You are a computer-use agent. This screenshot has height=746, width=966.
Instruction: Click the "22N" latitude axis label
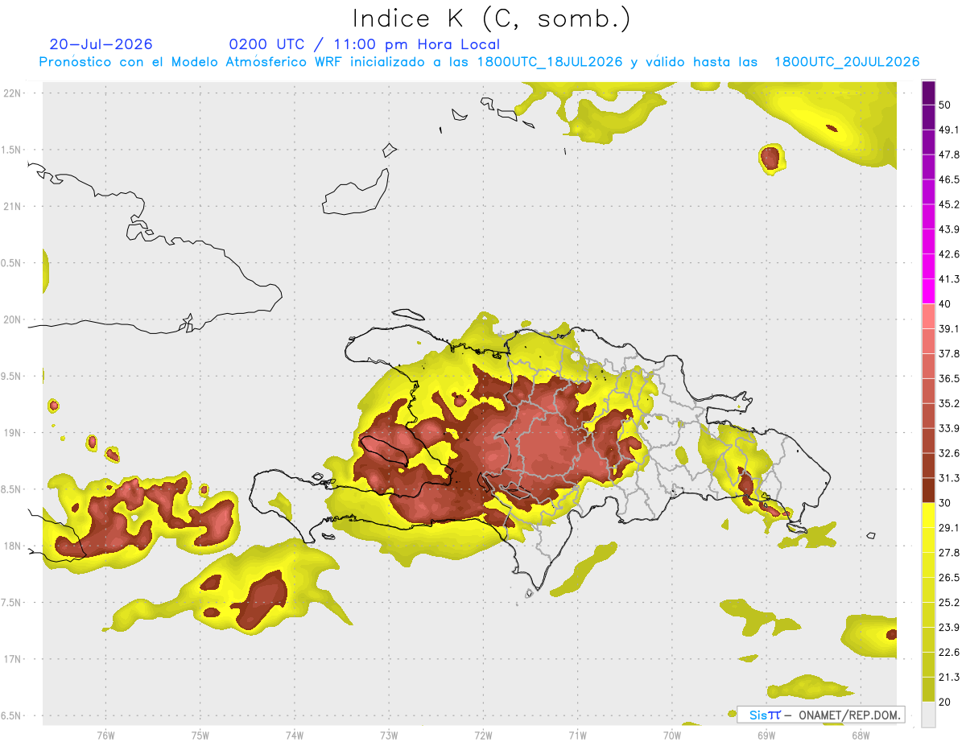[x=14, y=93]
